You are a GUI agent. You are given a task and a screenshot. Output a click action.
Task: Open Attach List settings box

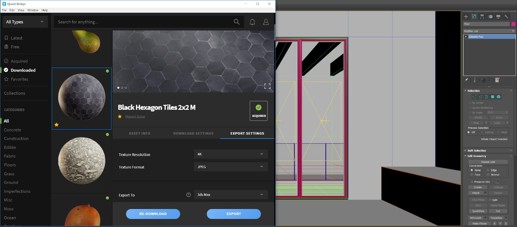(485, 193)
